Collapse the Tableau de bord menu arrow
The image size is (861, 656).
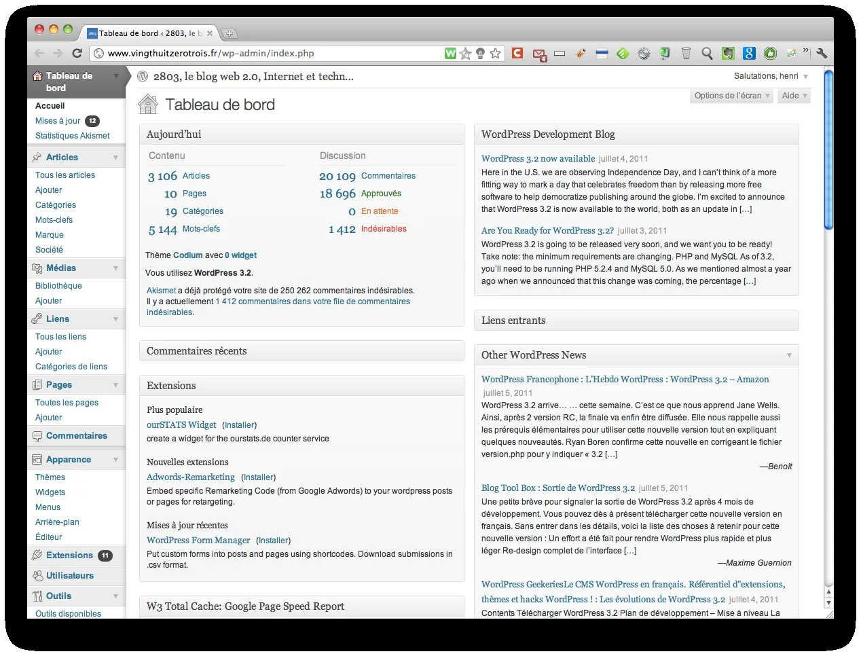tap(116, 76)
